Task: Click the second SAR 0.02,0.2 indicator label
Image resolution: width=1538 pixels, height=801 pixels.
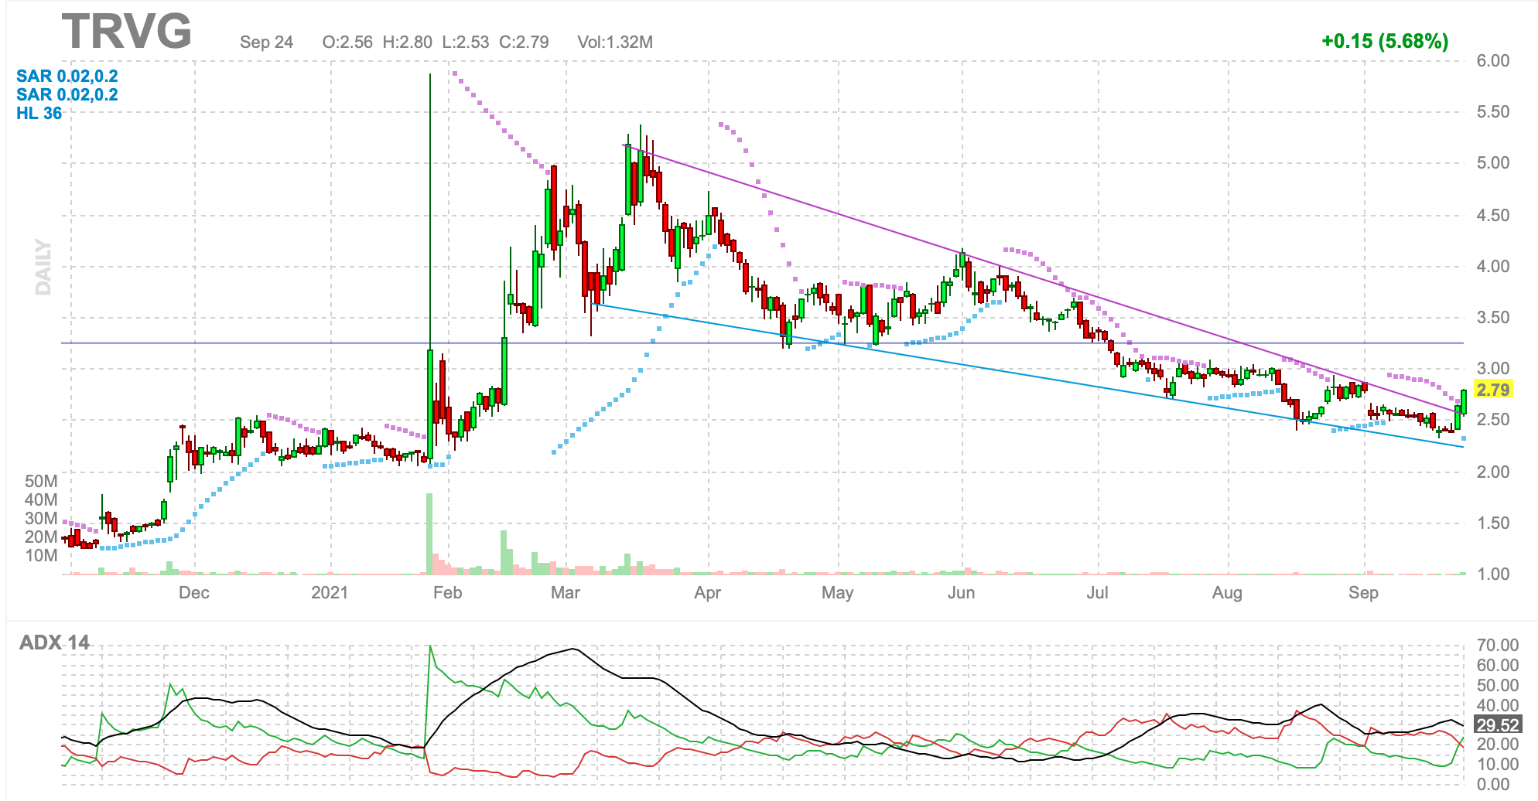Action: (67, 94)
